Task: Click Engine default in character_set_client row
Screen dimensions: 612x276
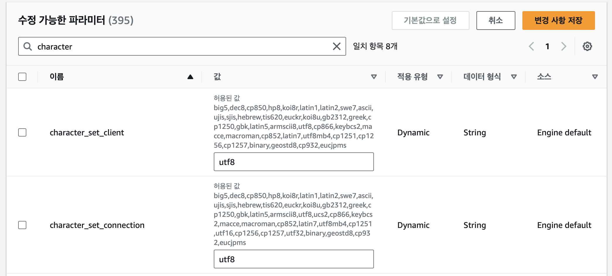Action: (564, 132)
